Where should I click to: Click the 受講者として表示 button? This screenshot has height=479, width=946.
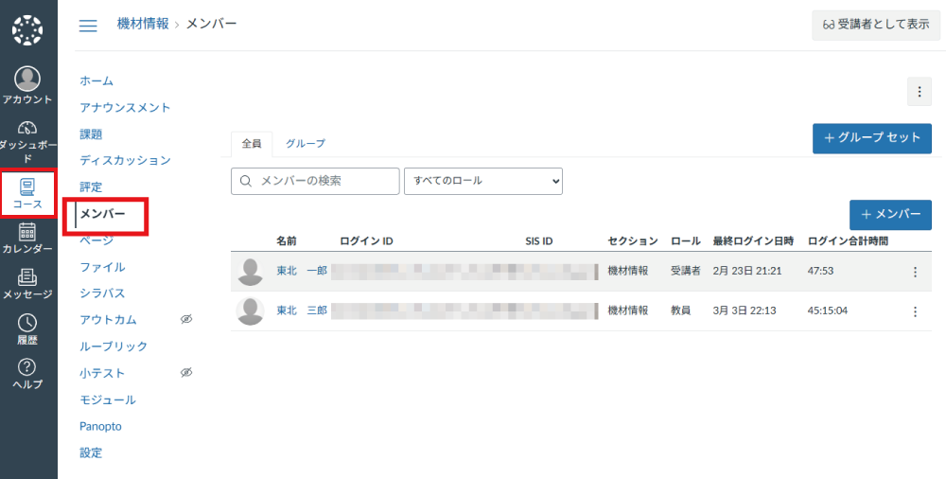876,25
